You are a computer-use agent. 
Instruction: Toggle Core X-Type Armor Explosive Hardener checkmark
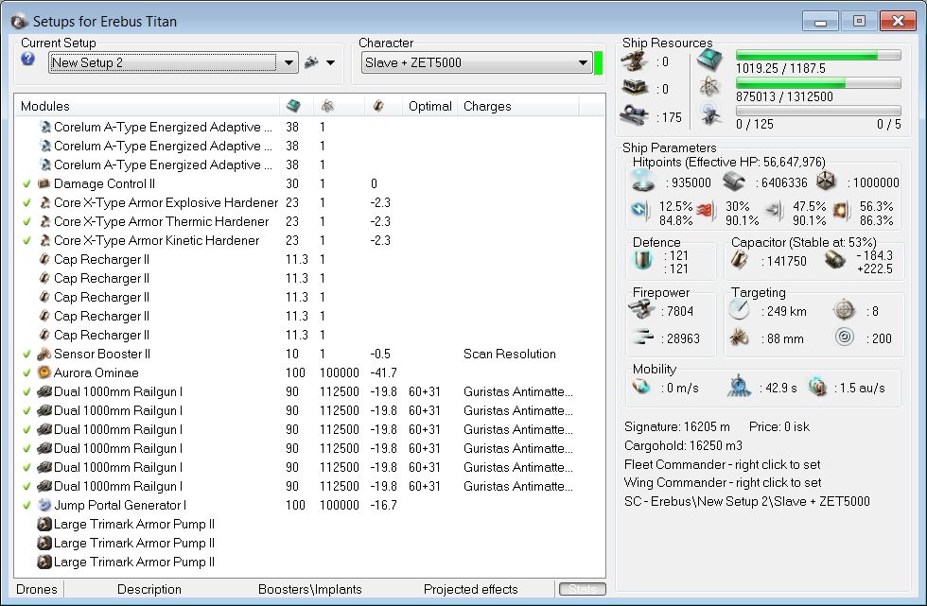point(26,202)
